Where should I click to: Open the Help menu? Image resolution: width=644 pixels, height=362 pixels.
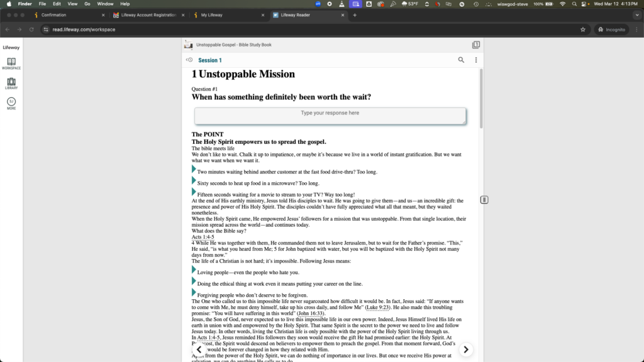[x=125, y=4]
